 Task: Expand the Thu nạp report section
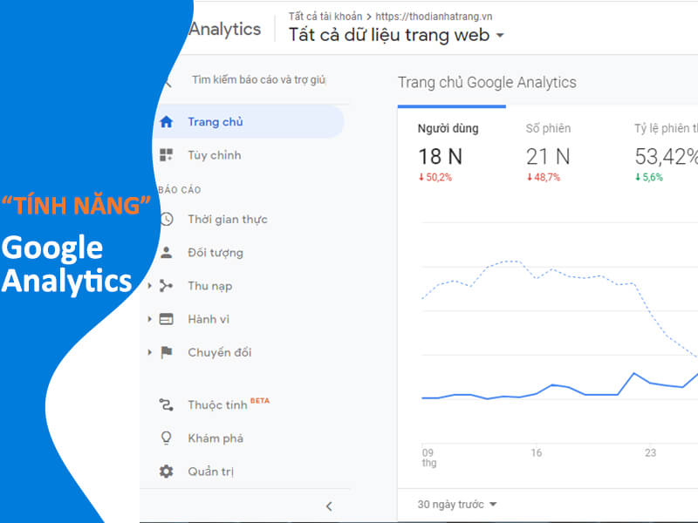150,286
